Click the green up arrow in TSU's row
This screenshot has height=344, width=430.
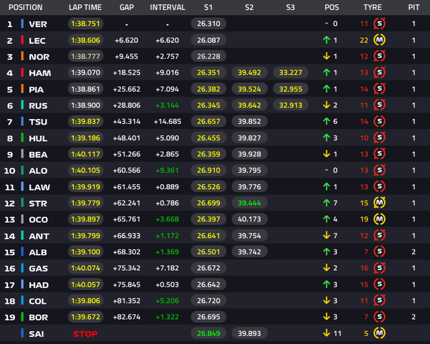pyautogui.click(x=326, y=121)
